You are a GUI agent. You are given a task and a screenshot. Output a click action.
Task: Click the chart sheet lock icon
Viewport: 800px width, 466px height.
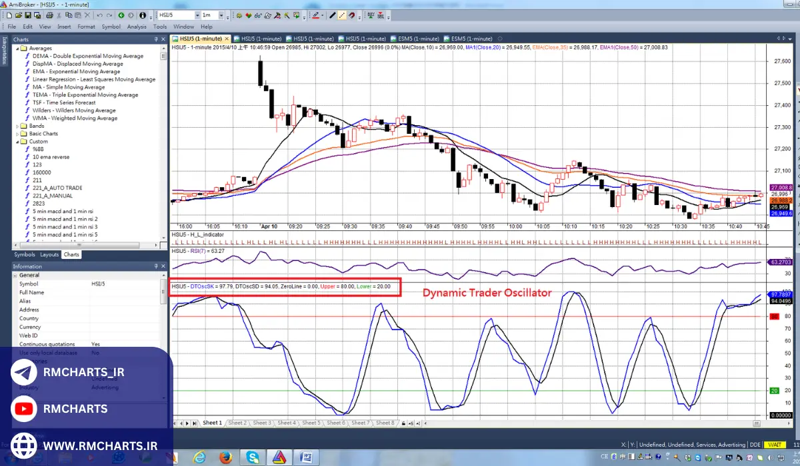(x=403, y=423)
